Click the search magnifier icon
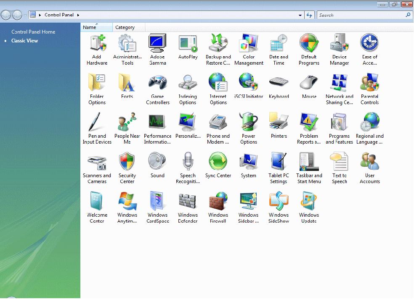 tap(408, 15)
